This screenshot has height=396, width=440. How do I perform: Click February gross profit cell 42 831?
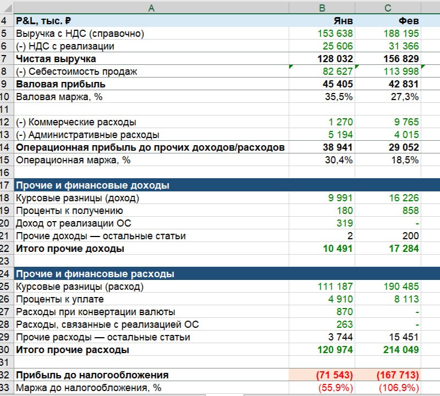pos(388,84)
